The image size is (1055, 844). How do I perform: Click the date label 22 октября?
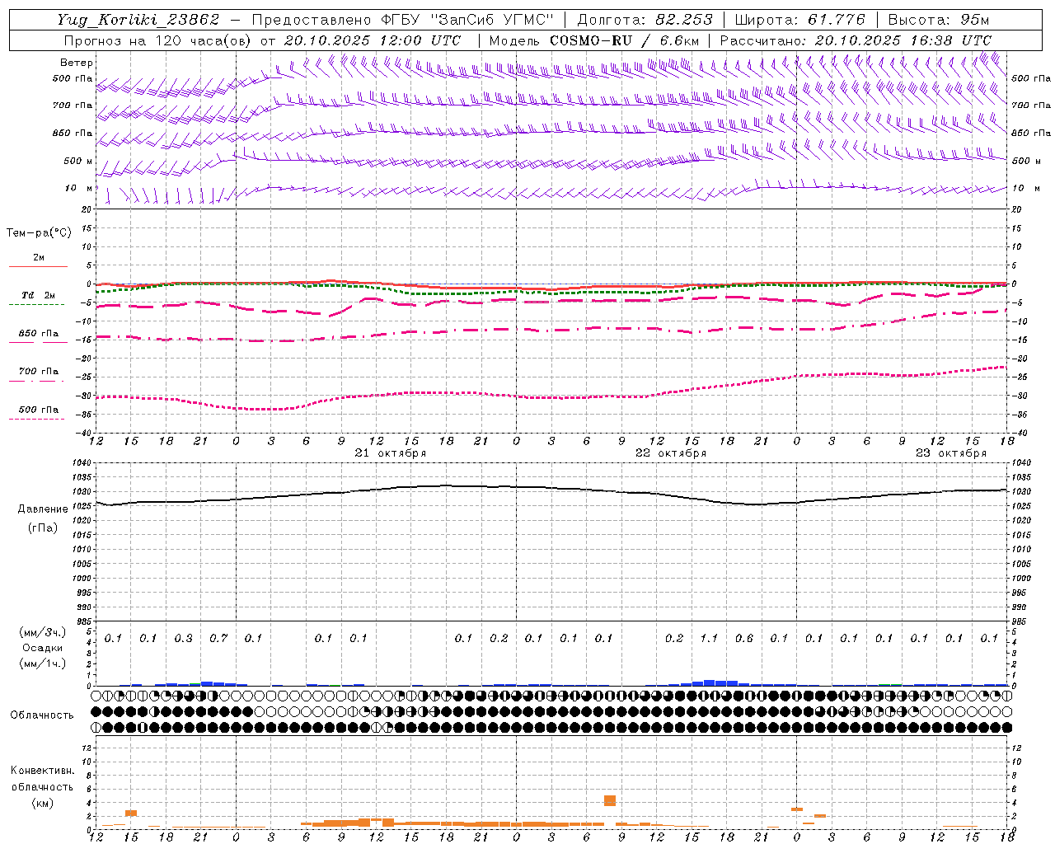pyautogui.click(x=670, y=453)
